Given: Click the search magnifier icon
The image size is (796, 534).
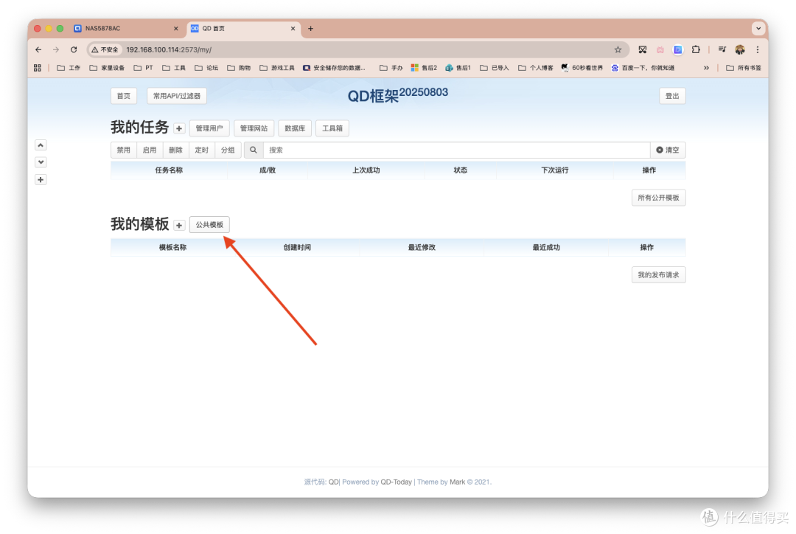Looking at the screenshot, I should [x=254, y=150].
